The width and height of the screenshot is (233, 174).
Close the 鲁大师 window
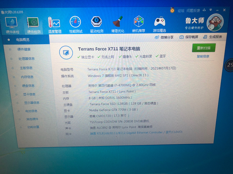coord(224,10)
